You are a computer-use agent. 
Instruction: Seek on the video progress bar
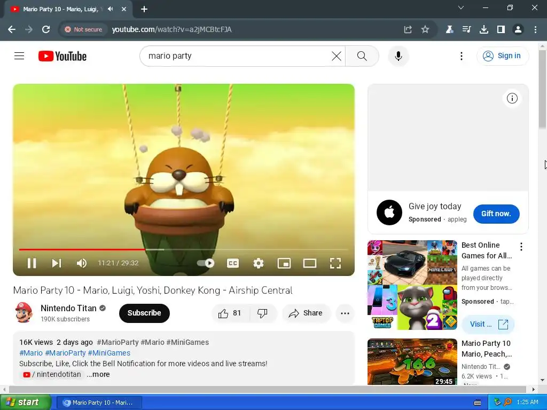(184, 250)
